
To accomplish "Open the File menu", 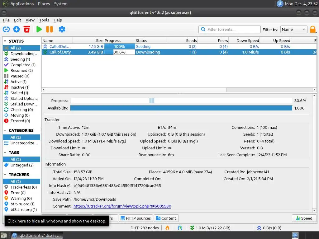I will coord(6,20).
